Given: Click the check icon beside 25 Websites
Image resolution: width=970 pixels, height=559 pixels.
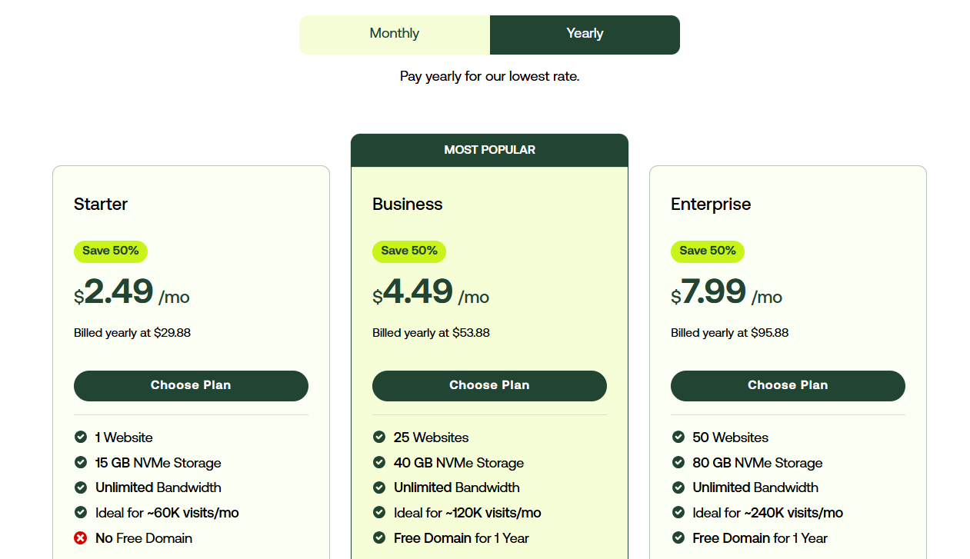Looking at the screenshot, I should tap(379, 438).
